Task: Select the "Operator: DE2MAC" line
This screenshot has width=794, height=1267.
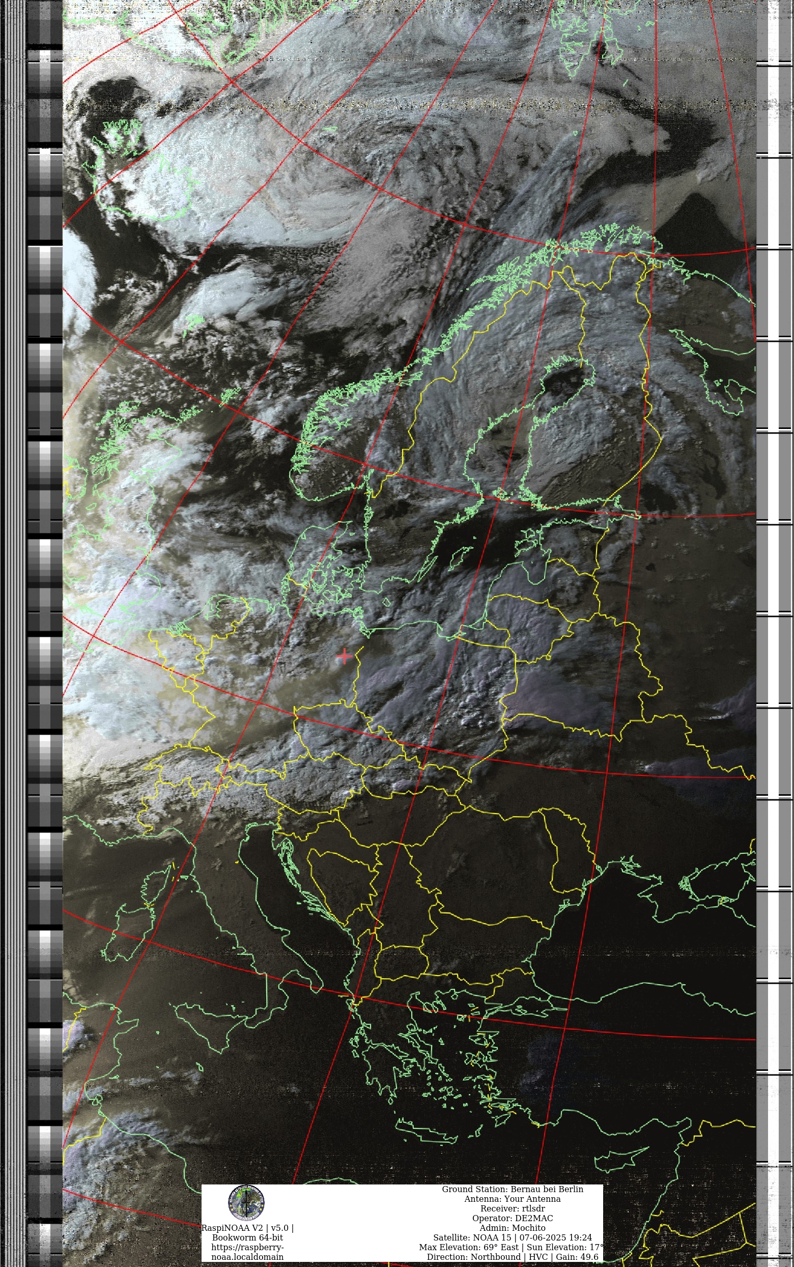Action: (x=513, y=1218)
